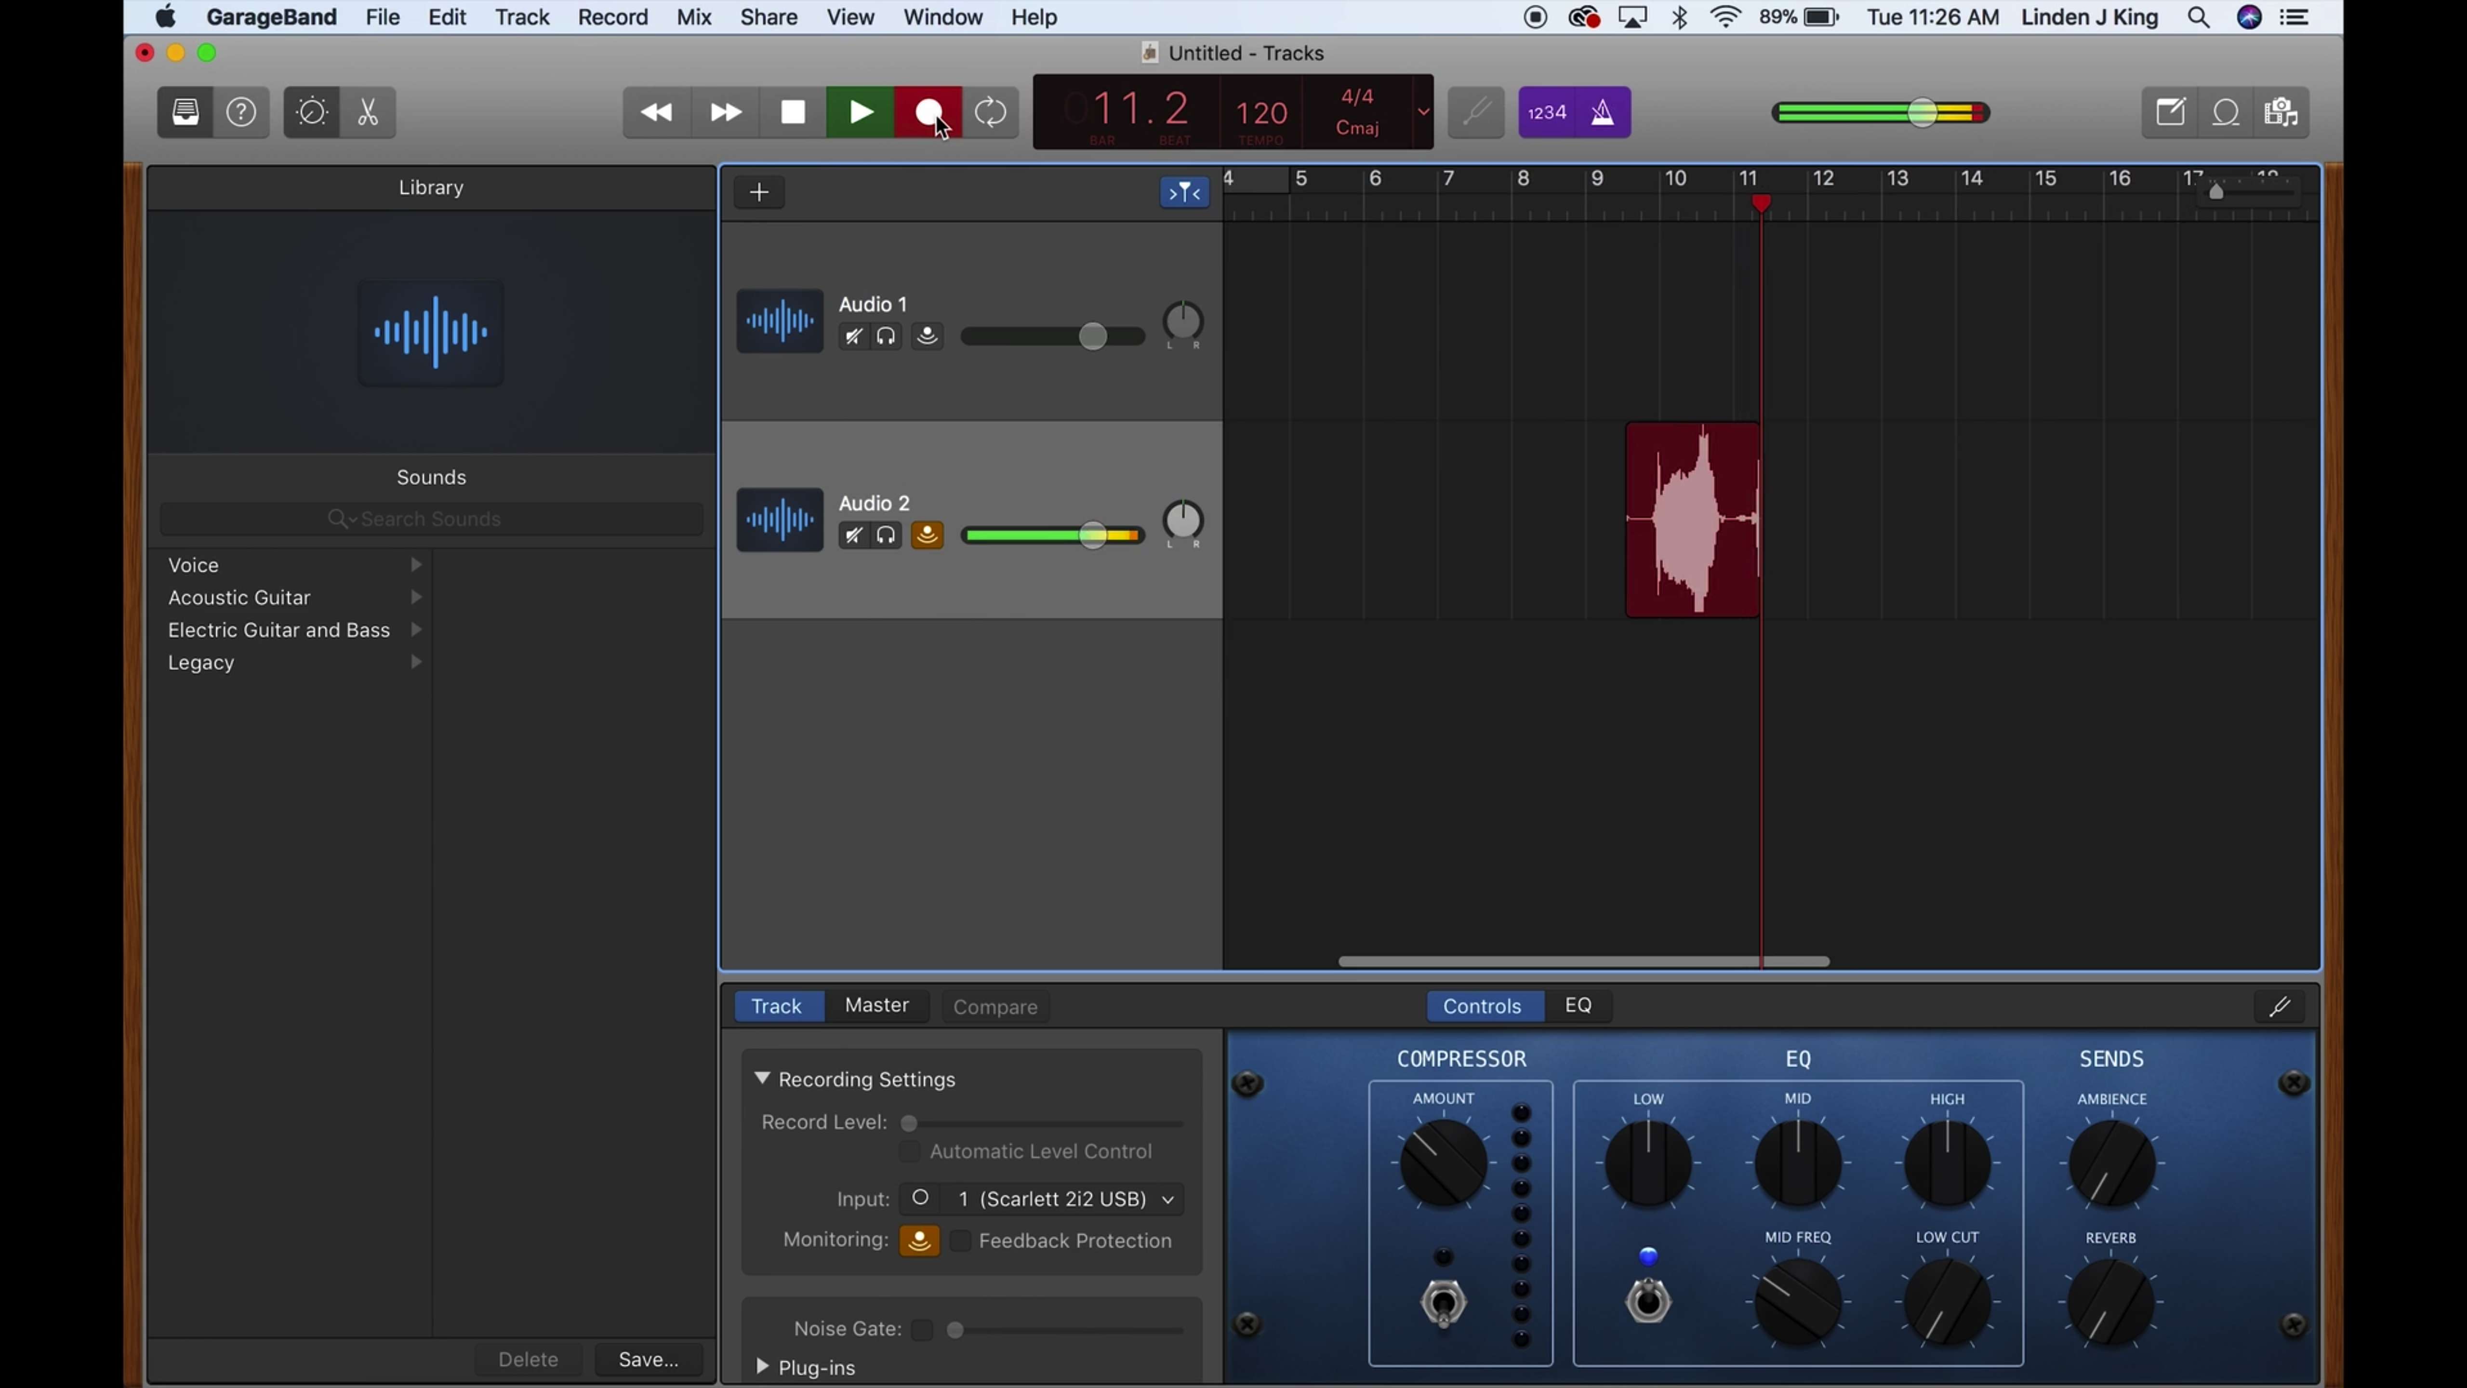Toggle the Catch playhead button
The height and width of the screenshot is (1388, 2467).
[1185, 193]
